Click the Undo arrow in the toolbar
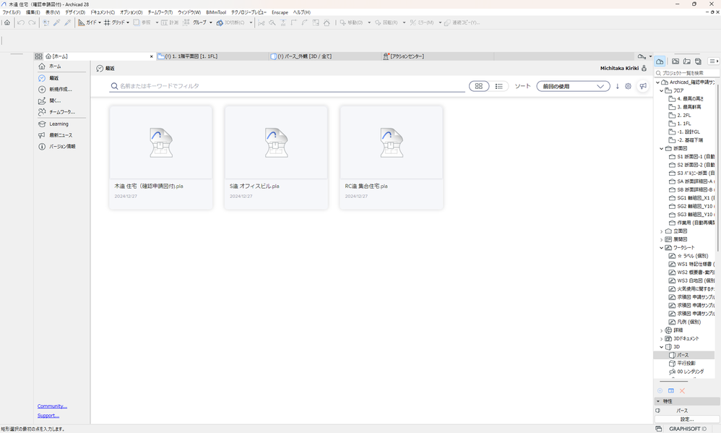Viewport: 721px width, 433px height. tap(21, 22)
